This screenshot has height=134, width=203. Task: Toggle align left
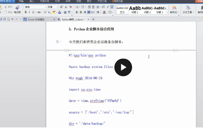77,12
